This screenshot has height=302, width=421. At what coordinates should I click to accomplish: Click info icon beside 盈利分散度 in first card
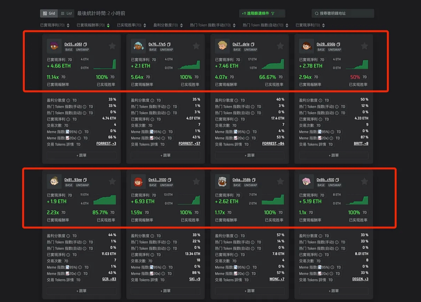point(68,100)
